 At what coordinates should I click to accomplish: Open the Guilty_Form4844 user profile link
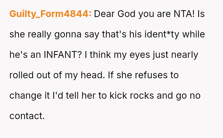[x=50, y=14]
